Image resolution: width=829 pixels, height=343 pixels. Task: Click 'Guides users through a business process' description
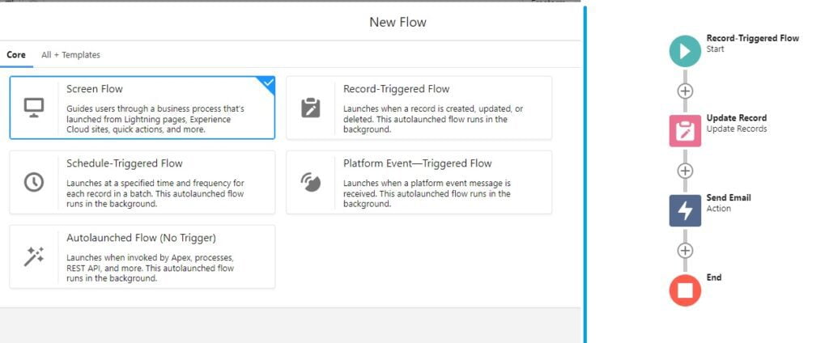point(155,119)
